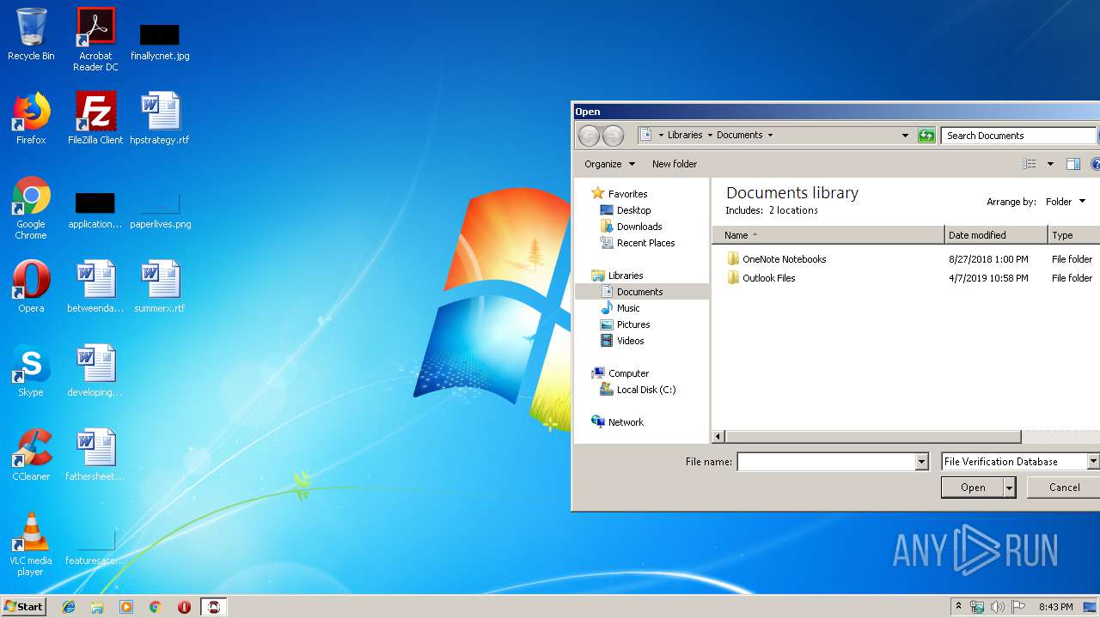Viewport: 1100px width, 618px height.
Task: Open Windows Media Player taskbar icon
Action: click(126, 607)
